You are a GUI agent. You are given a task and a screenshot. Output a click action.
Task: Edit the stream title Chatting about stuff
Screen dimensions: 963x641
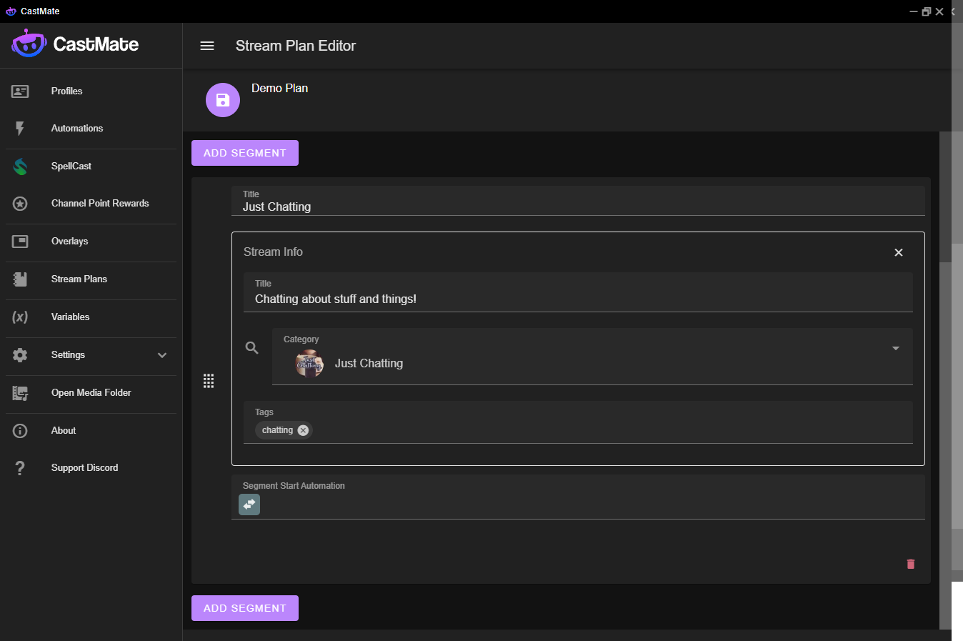tap(578, 292)
